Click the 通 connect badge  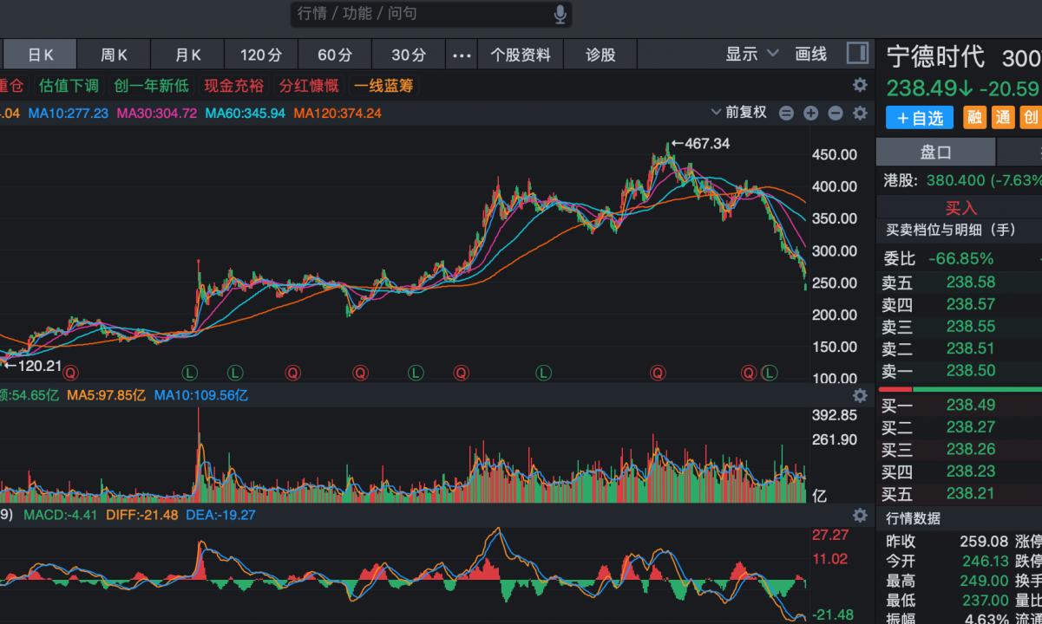click(x=1003, y=117)
